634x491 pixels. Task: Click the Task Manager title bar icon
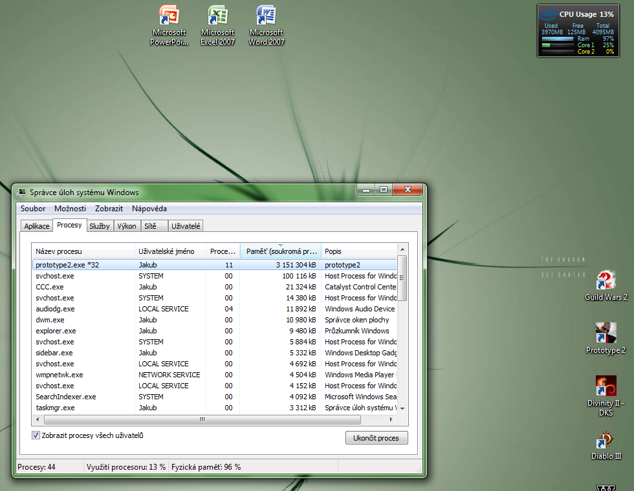click(22, 193)
